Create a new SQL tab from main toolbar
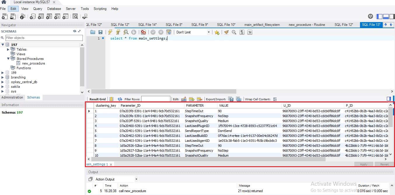Viewport: 395px width, 195px height. tap(5, 16)
